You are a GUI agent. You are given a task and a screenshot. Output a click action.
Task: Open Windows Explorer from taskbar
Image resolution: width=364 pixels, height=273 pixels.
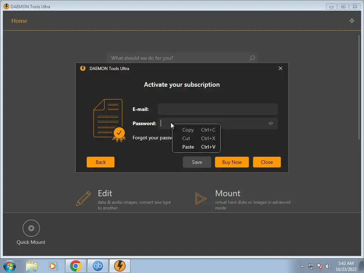point(32,266)
